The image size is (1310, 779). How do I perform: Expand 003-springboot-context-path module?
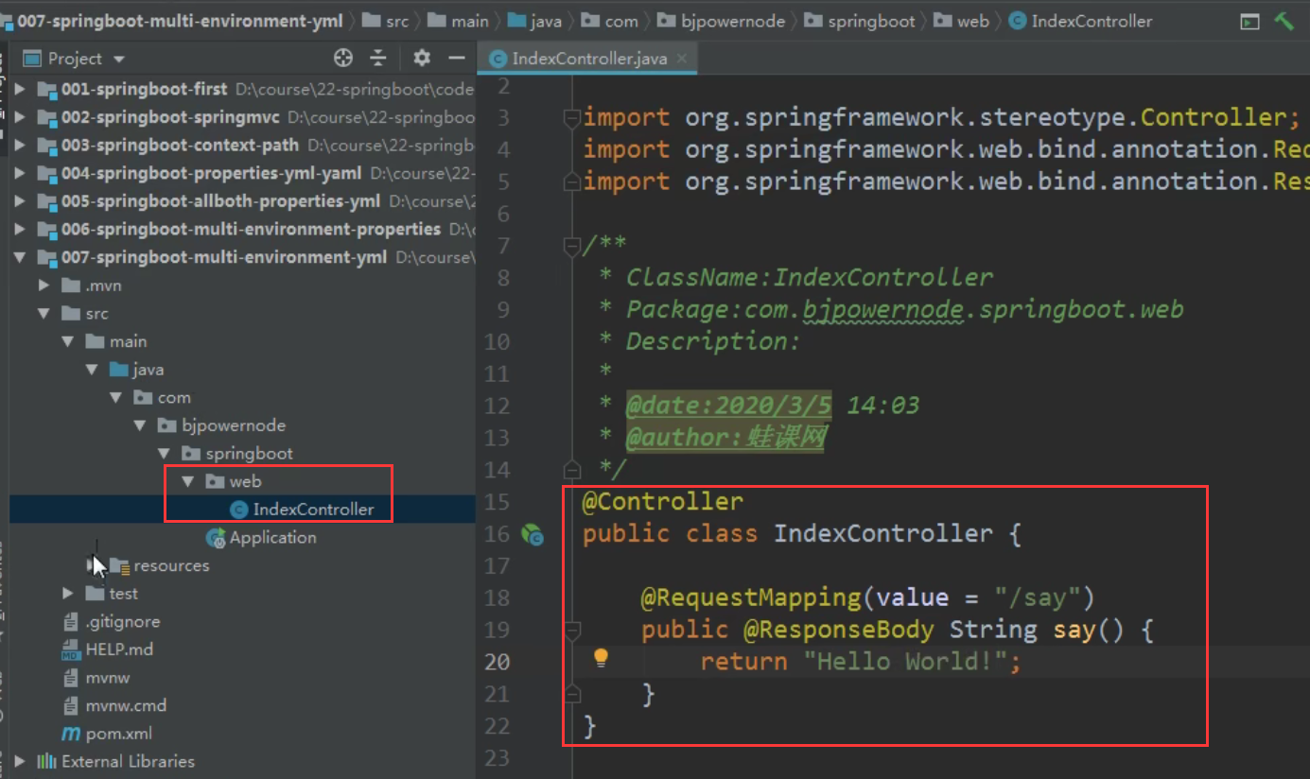pos(21,146)
